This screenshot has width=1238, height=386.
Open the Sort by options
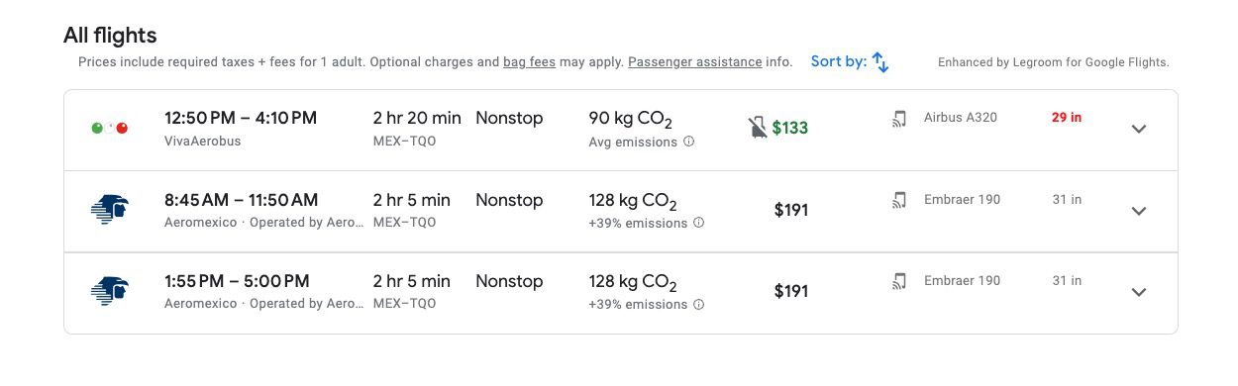tap(850, 61)
